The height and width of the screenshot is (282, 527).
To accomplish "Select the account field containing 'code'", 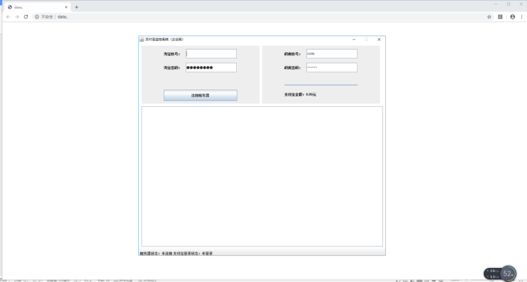I will [332, 53].
